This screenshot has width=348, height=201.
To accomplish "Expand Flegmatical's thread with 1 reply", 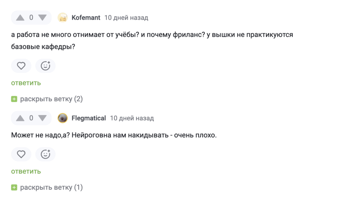I will pos(51,188).
